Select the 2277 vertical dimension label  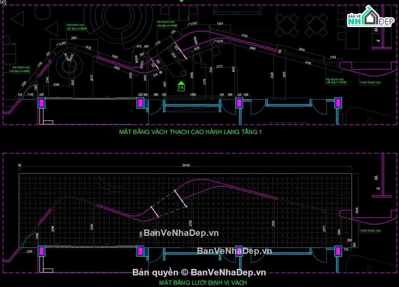[324, 229]
